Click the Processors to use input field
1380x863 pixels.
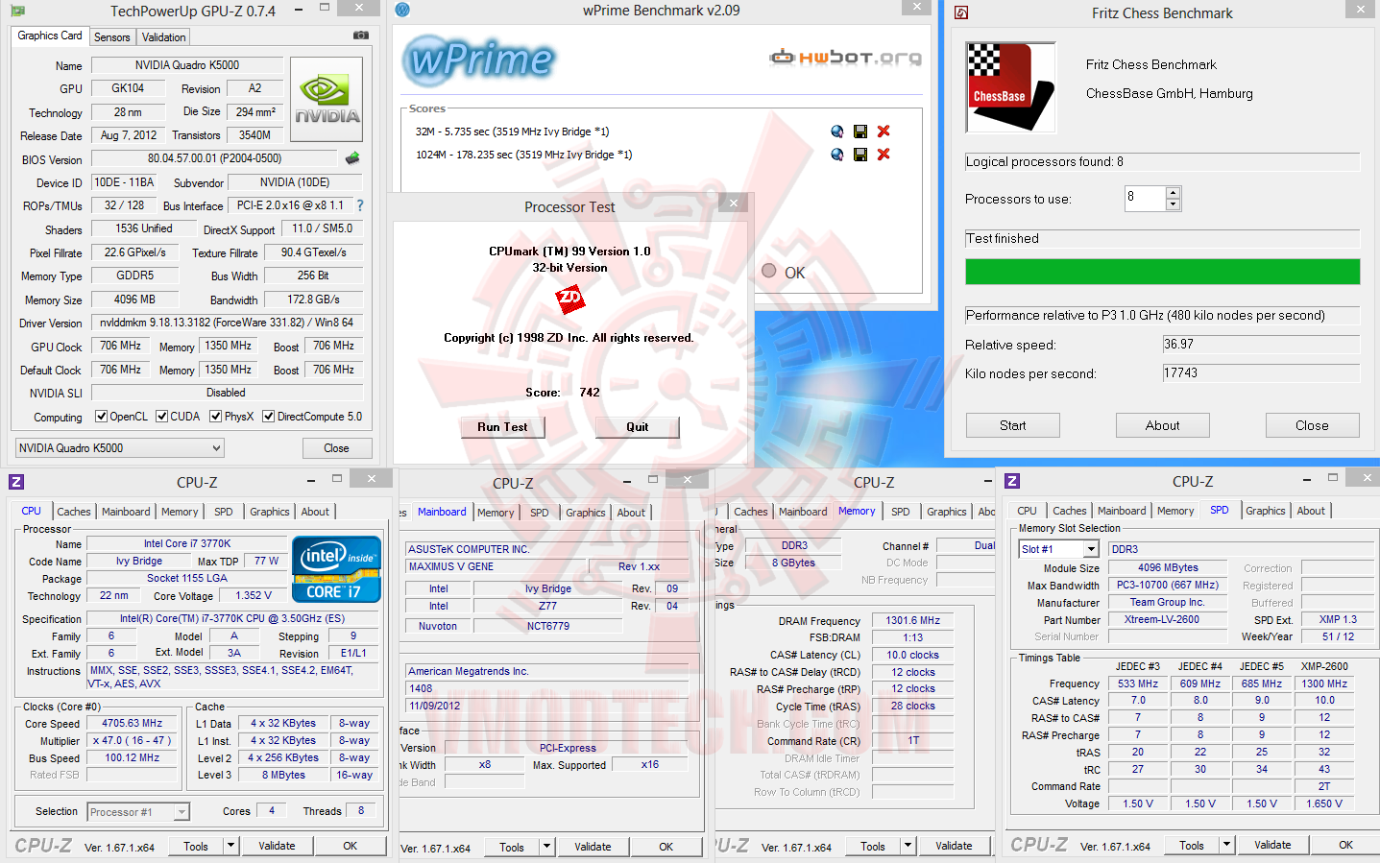(x=1145, y=199)
